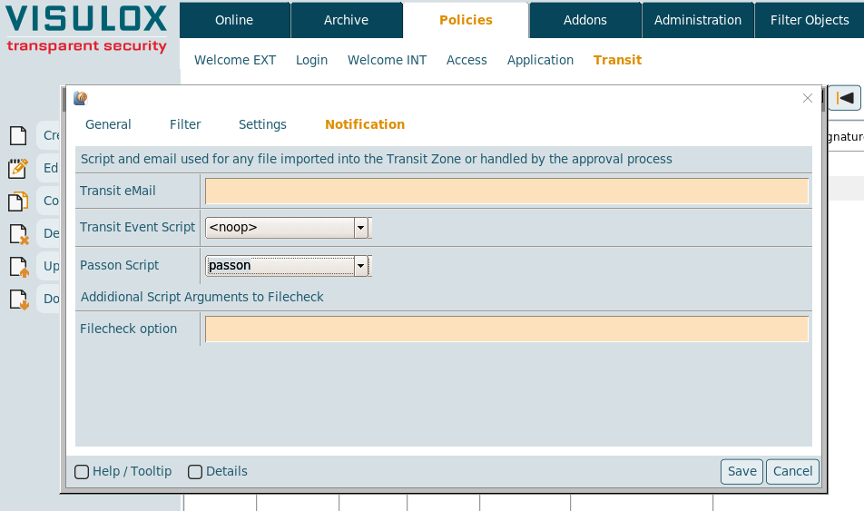This screenshot has height=511, width=864.
Task: Click the Create new document icon
Action: tap(18, 136)
